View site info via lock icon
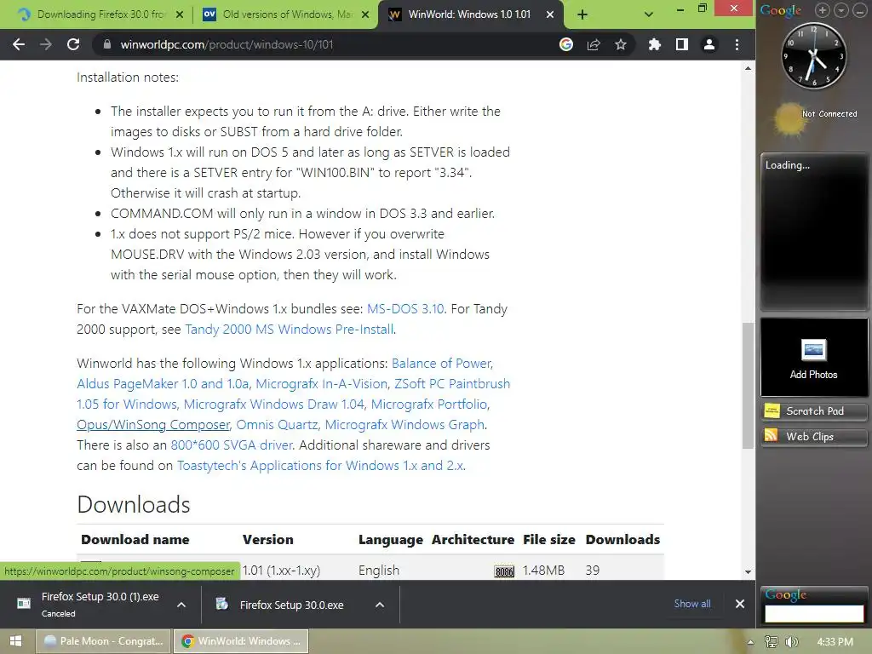The image size is (872, 654). coord(106,44)
